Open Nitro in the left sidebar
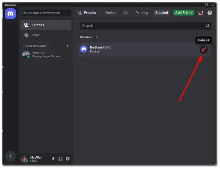Screen dimensions: 220x169 click(46, 35)
